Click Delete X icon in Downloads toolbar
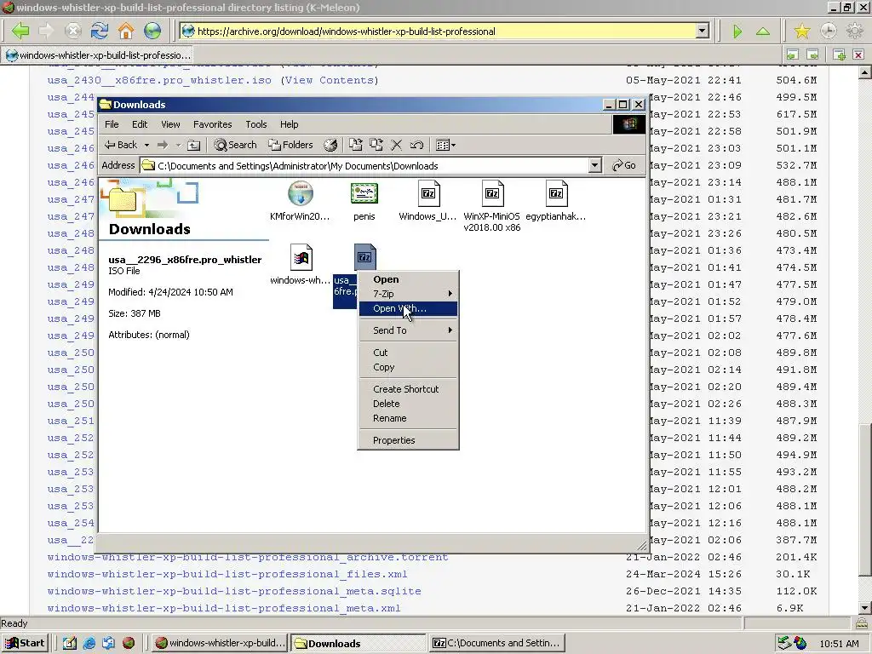Screen dimensions: 872x654 [x=397, y=145]
